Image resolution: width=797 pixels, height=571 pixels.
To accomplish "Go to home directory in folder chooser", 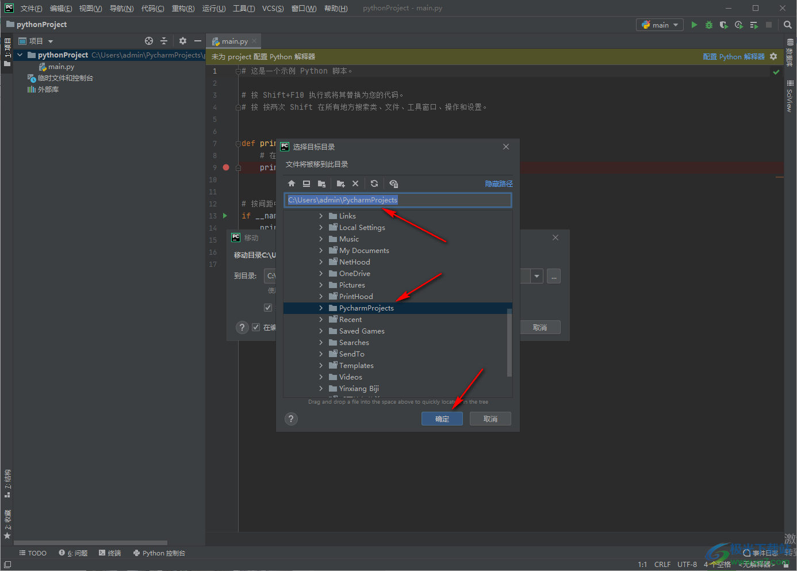I will tap(292, 183).
